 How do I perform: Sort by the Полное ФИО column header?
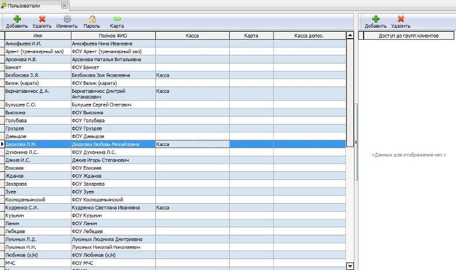click(113, 36)
